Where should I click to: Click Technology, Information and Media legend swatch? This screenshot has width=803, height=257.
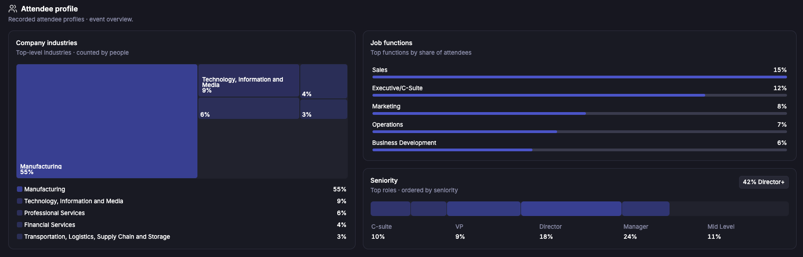[x=20, y=201]
